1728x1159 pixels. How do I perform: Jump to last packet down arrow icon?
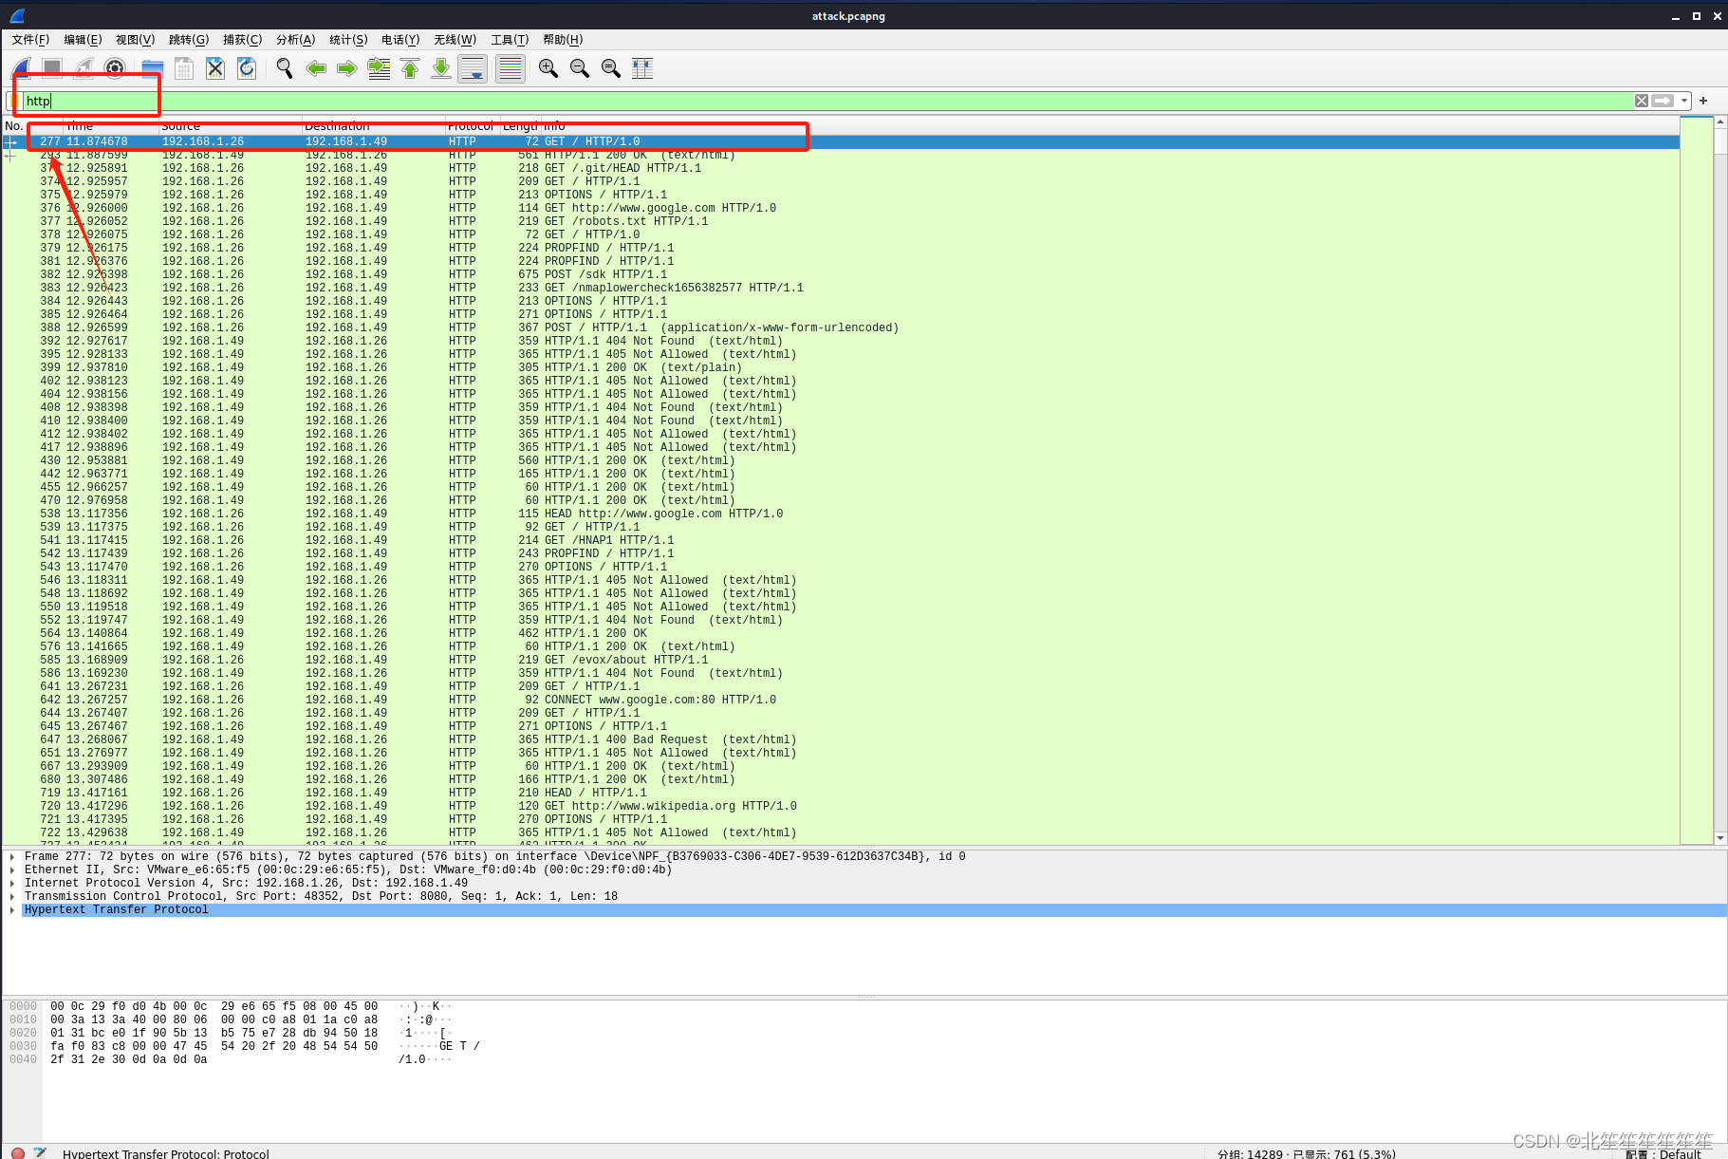click(441, 68)
